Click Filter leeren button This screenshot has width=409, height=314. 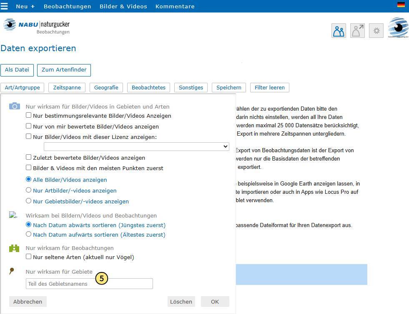[x=270, y=87]
